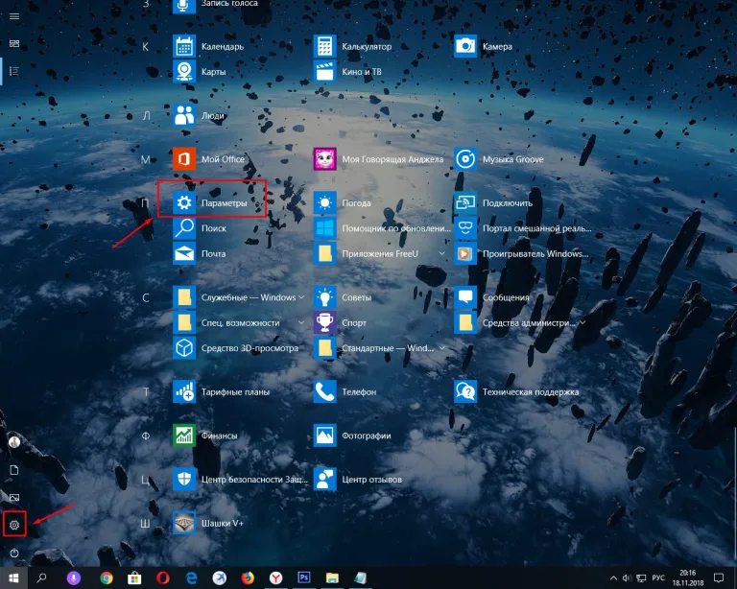Open Мой Office
The image size is (737, 589).
[208, 159]
